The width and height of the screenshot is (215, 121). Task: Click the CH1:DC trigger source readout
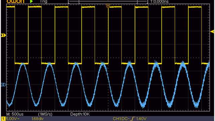tap(121, 119)
